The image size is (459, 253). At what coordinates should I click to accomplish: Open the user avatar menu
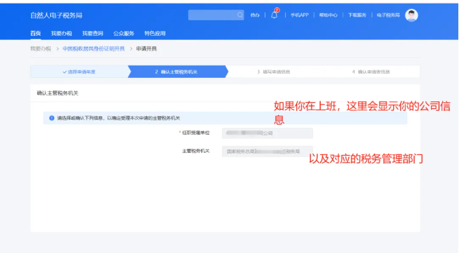(412, 15)
